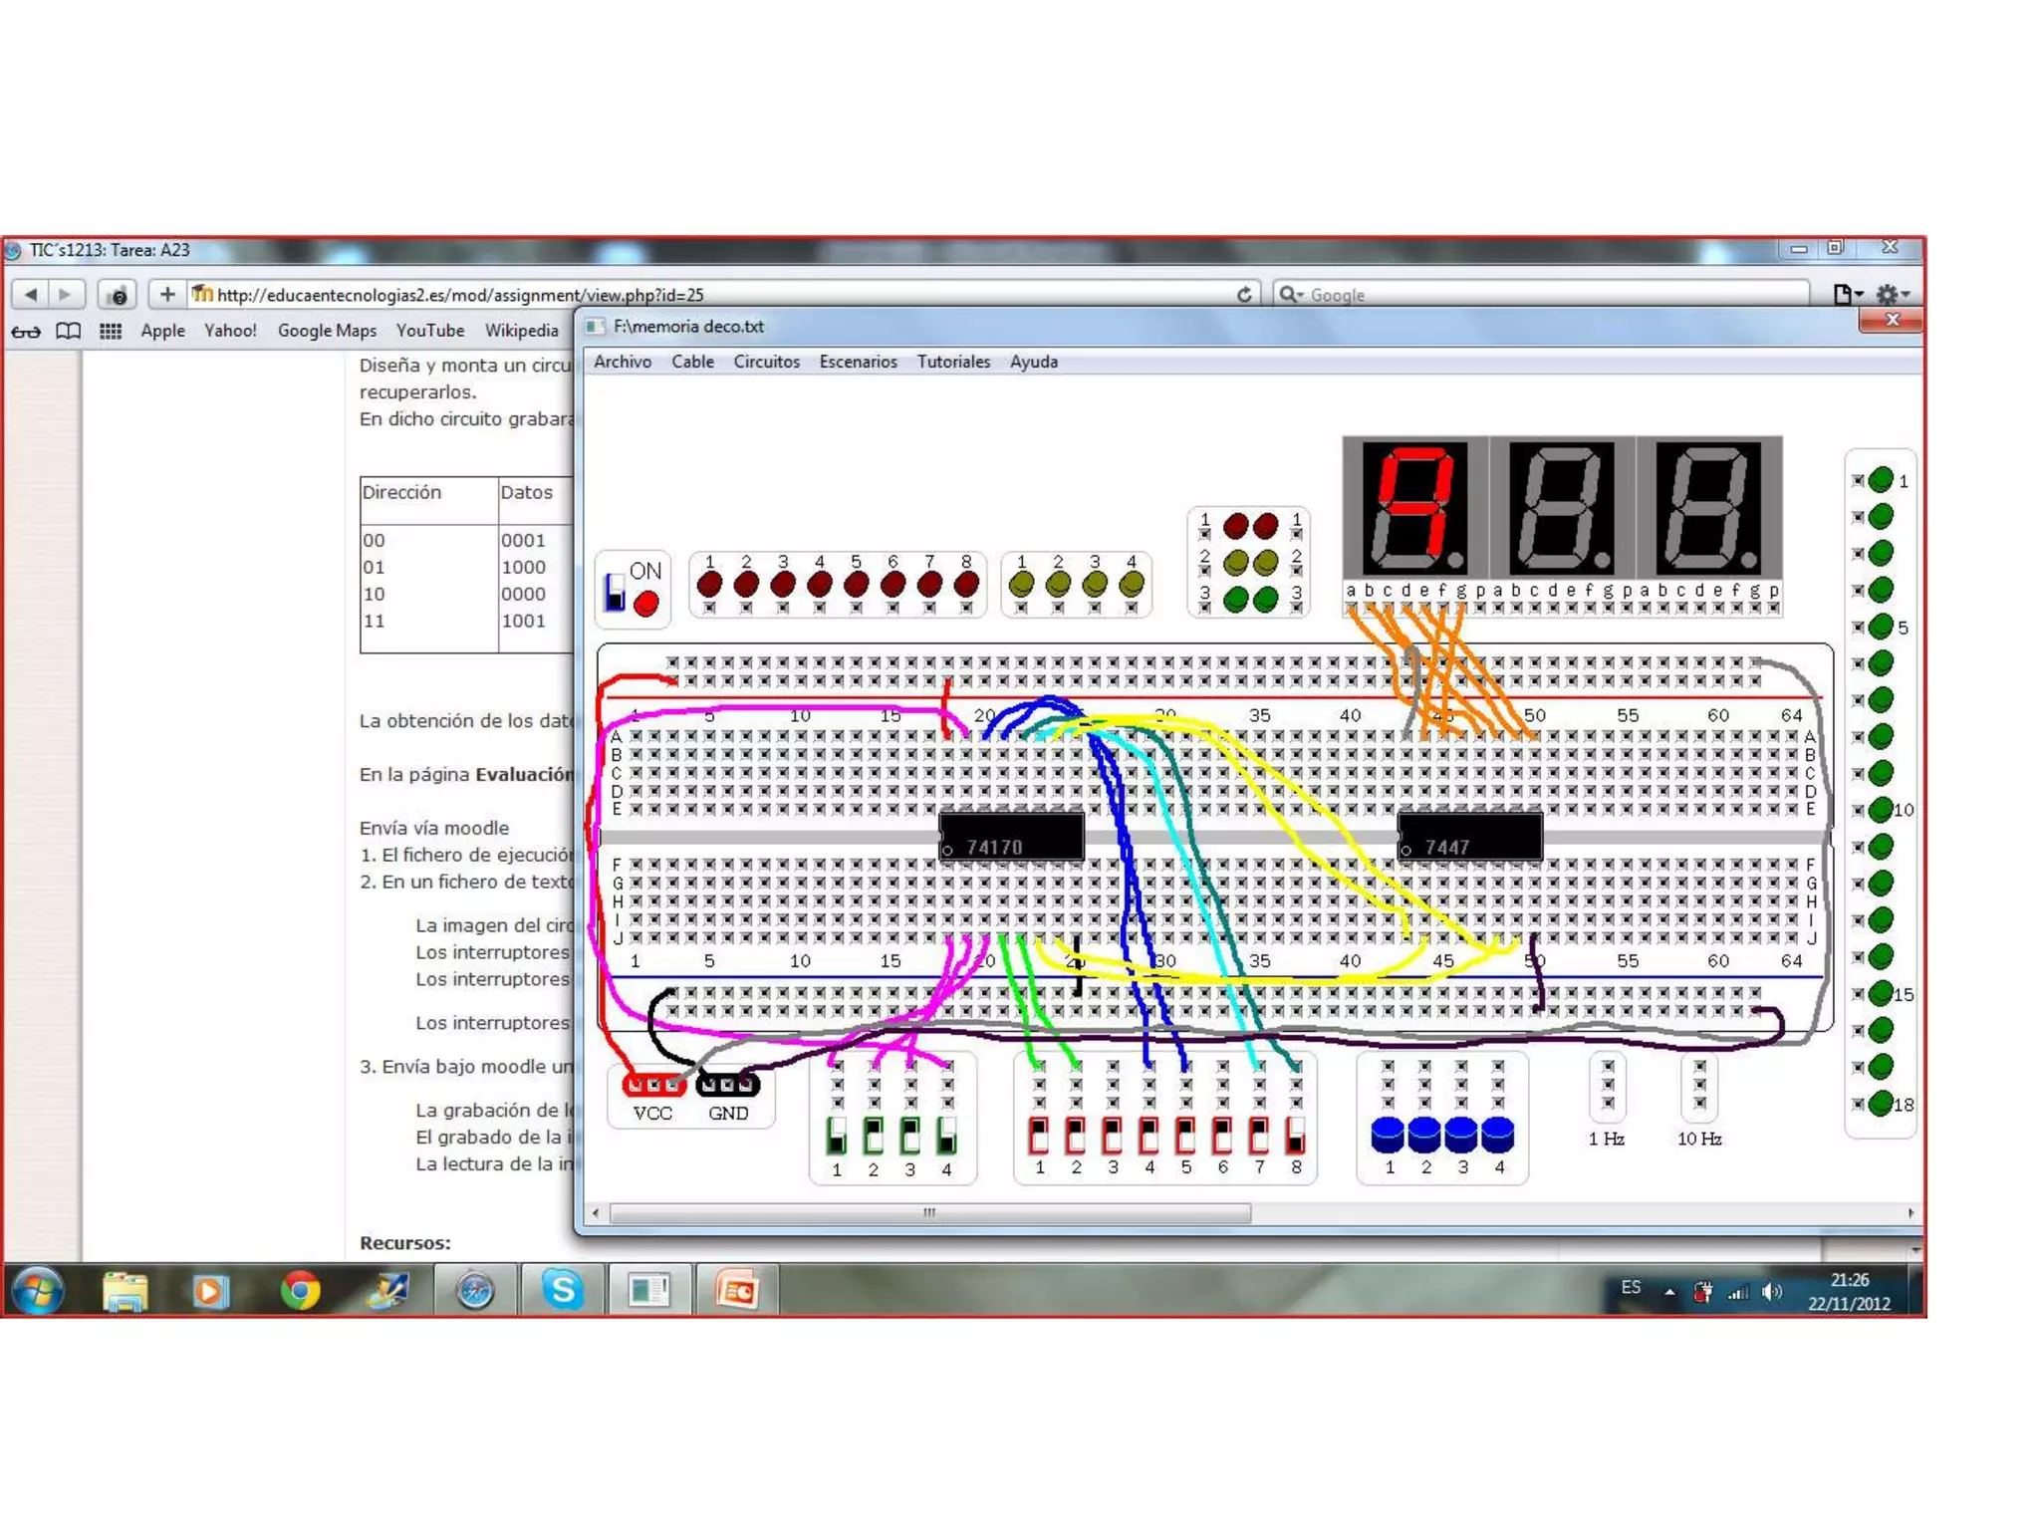Image resolution: width=2040 pixels, height=1530 pixels.
Task: Open the Circuitos menu
Action: pyautogui.click(x=766, y=362)
